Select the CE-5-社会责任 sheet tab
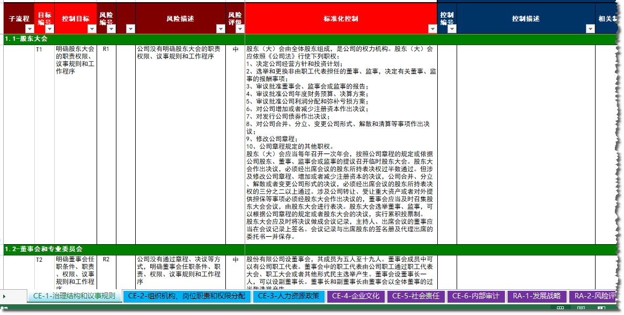The width and height of the screenshot is (624, 315). tap(416, 296)
